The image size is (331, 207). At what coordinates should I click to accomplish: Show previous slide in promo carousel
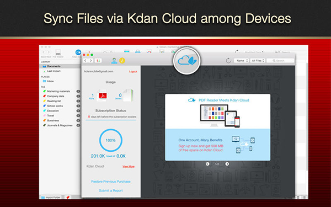pyautogui.click(x=207, y=164)
